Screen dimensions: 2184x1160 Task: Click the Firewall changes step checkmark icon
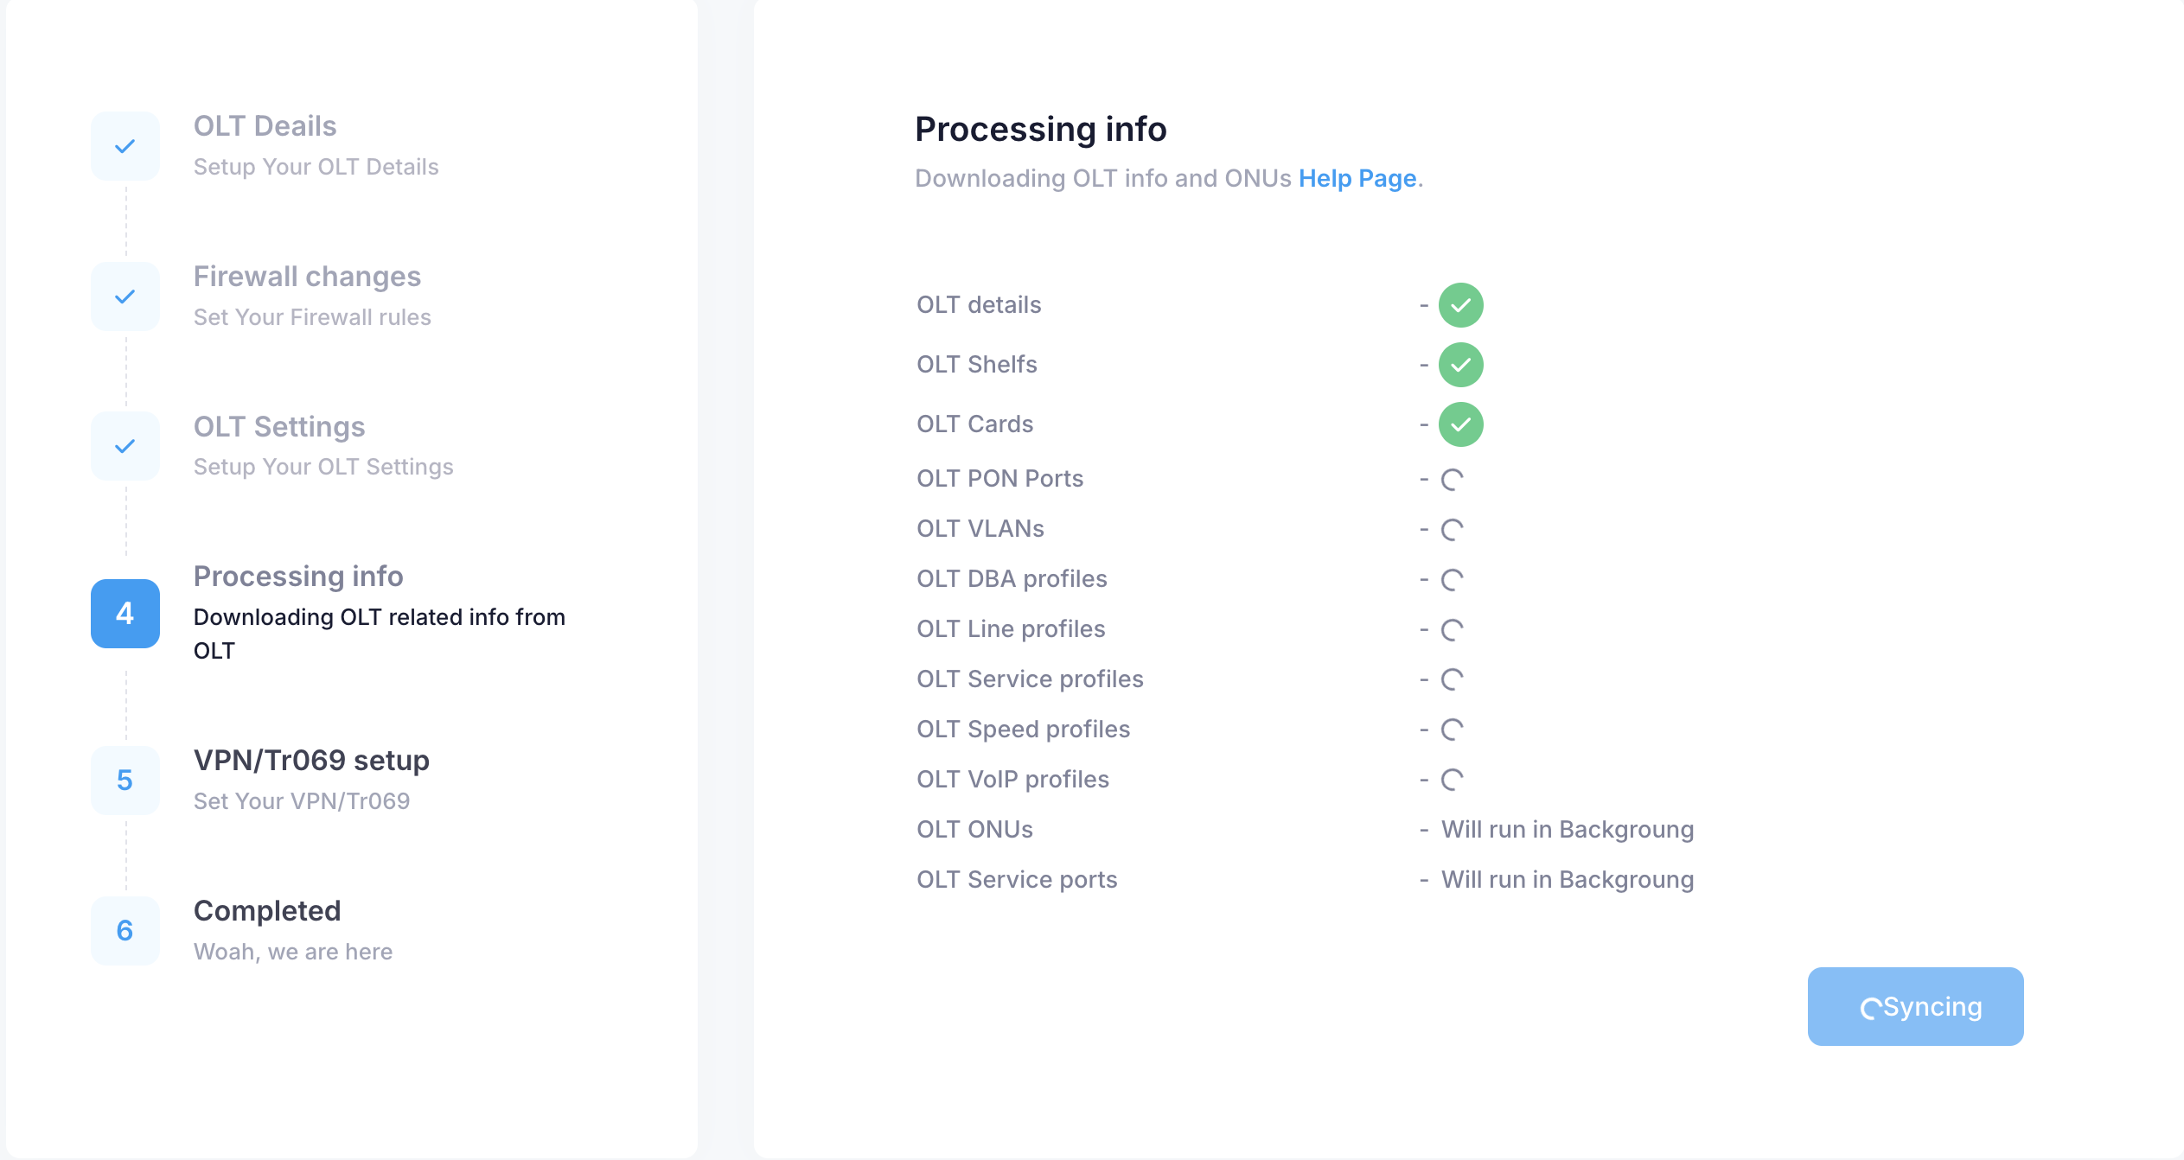point(125,296)
